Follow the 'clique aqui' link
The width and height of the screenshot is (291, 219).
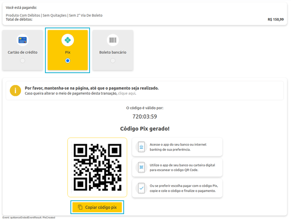click(x=127, y=93)
